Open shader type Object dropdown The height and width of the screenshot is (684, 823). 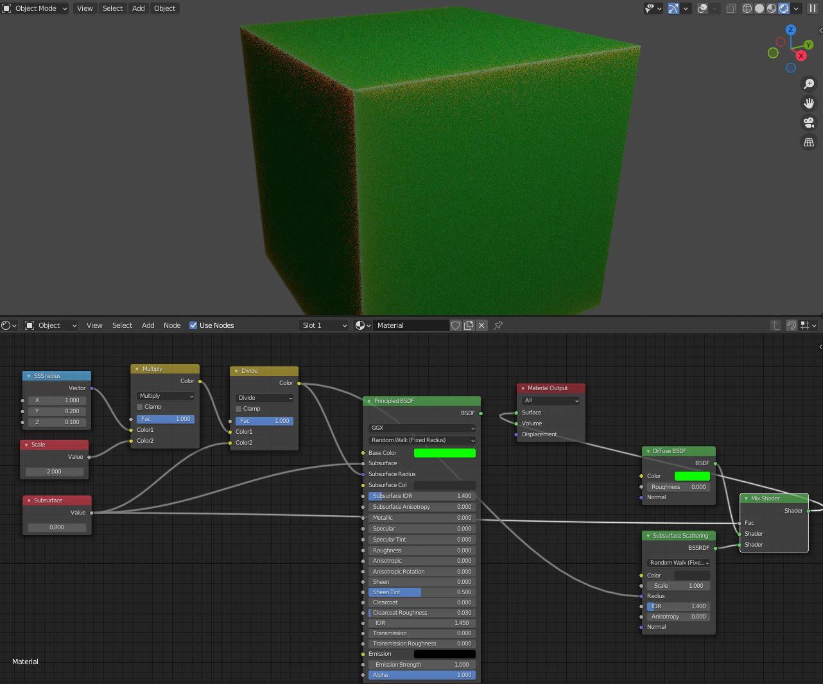tap(51, 325)
